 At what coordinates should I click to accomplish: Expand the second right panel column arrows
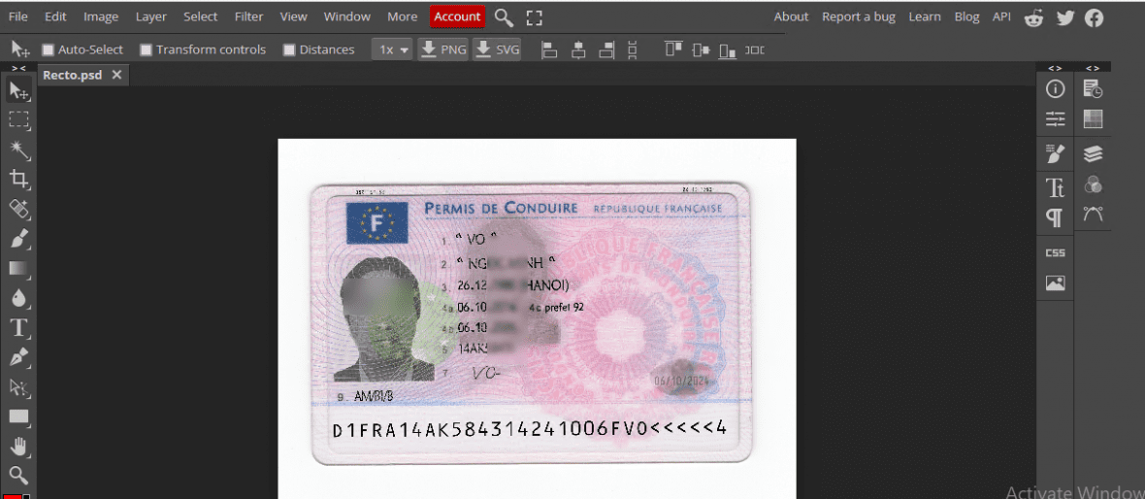coord(1094,68)
